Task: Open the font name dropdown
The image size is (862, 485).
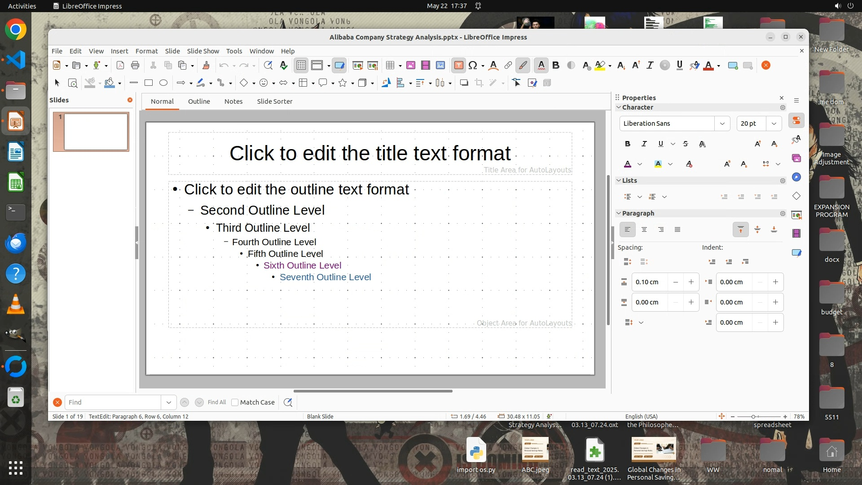Action: pyautogui.click(x=722, y=123)
